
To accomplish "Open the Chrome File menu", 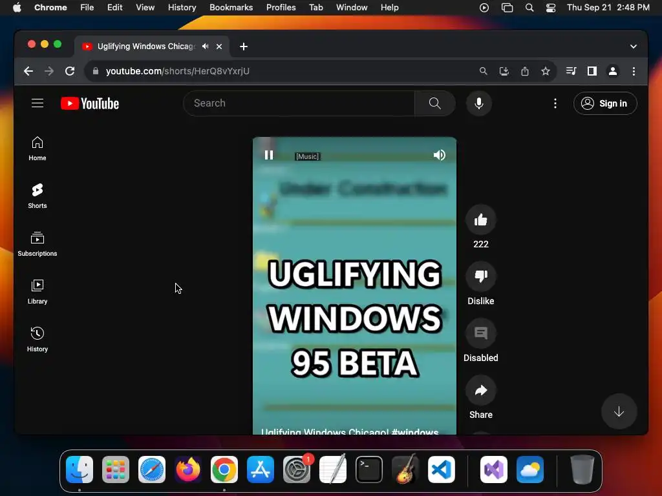I will coord(87,8).
